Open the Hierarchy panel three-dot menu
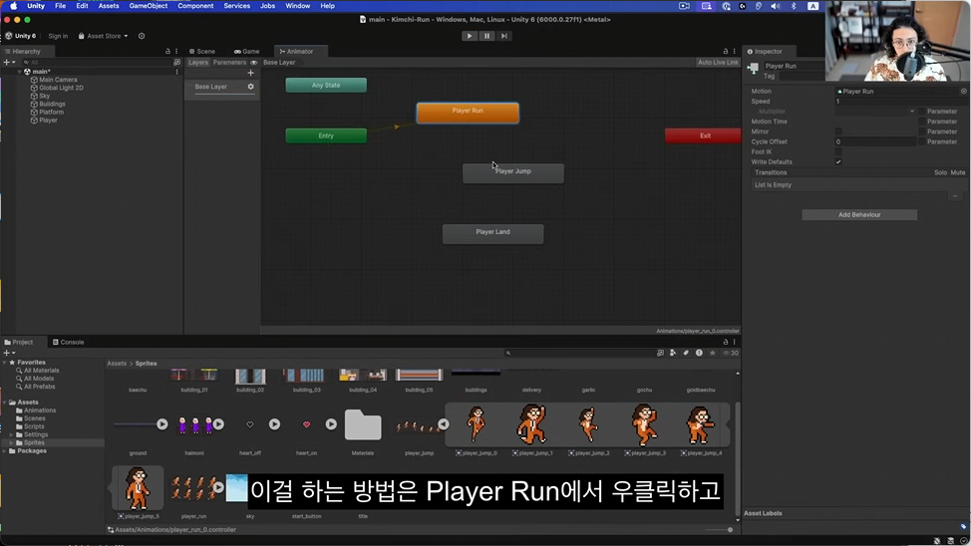This screenshot has width=971, height=546. [x=176, y=52]
